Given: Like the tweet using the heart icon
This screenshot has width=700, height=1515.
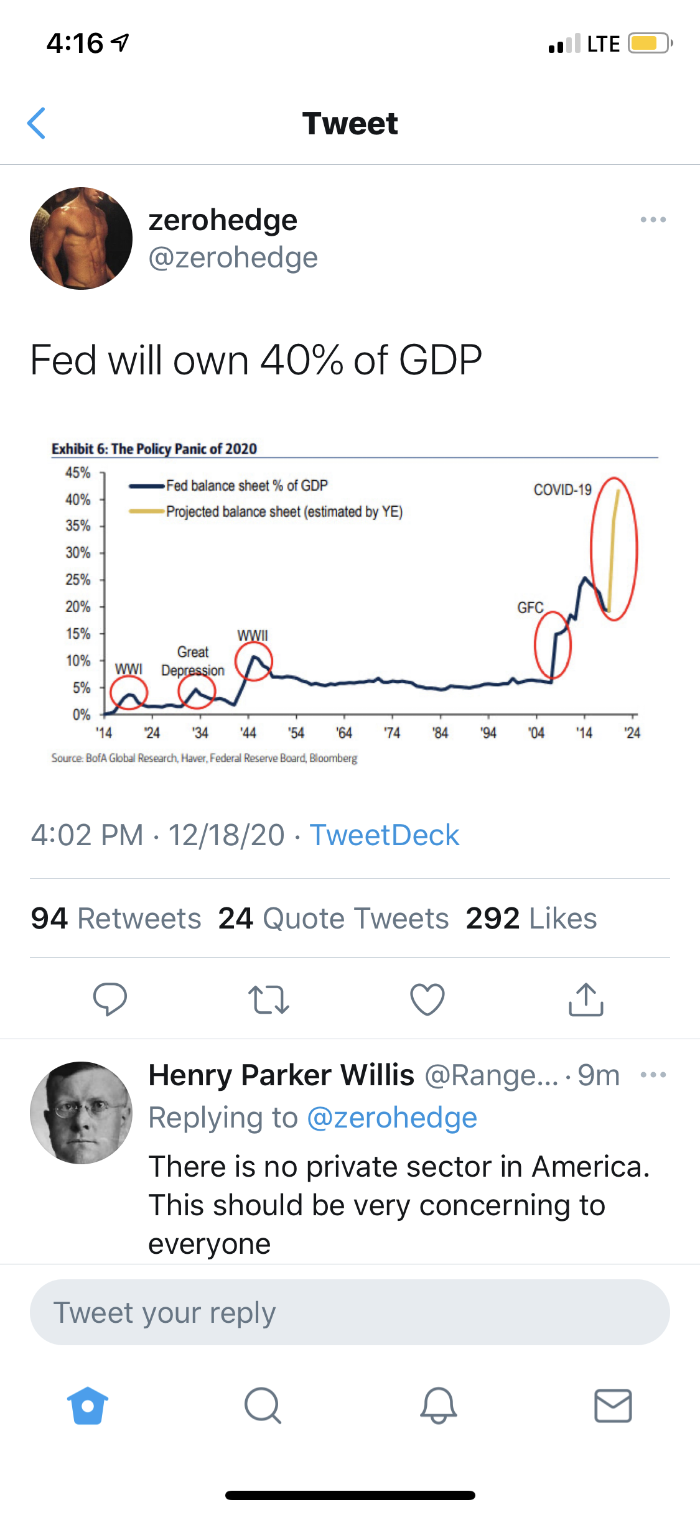Looking at the screenshot, I should click(427, 1000).
